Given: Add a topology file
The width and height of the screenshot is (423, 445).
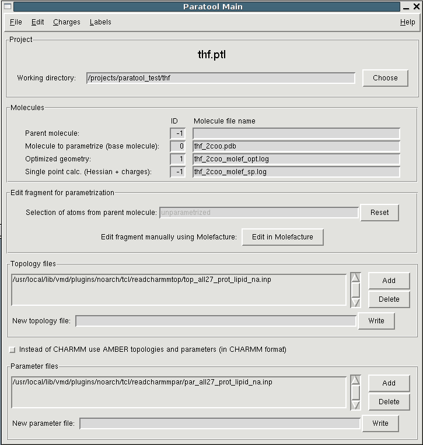Looking at the screenshot, I should [x=389, y=281].
